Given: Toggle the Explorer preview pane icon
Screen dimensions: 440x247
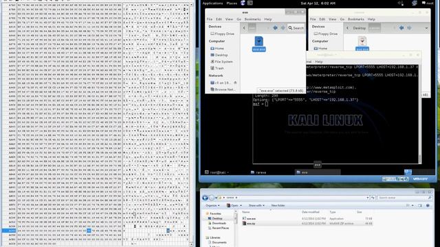Looking at the screenshot, I should (420, 206).
